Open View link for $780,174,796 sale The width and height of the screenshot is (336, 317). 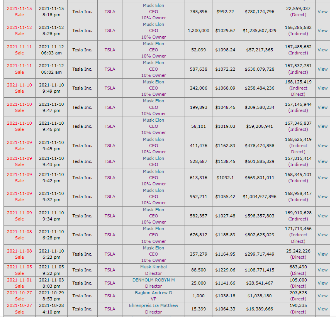click(x=322, y=12)
